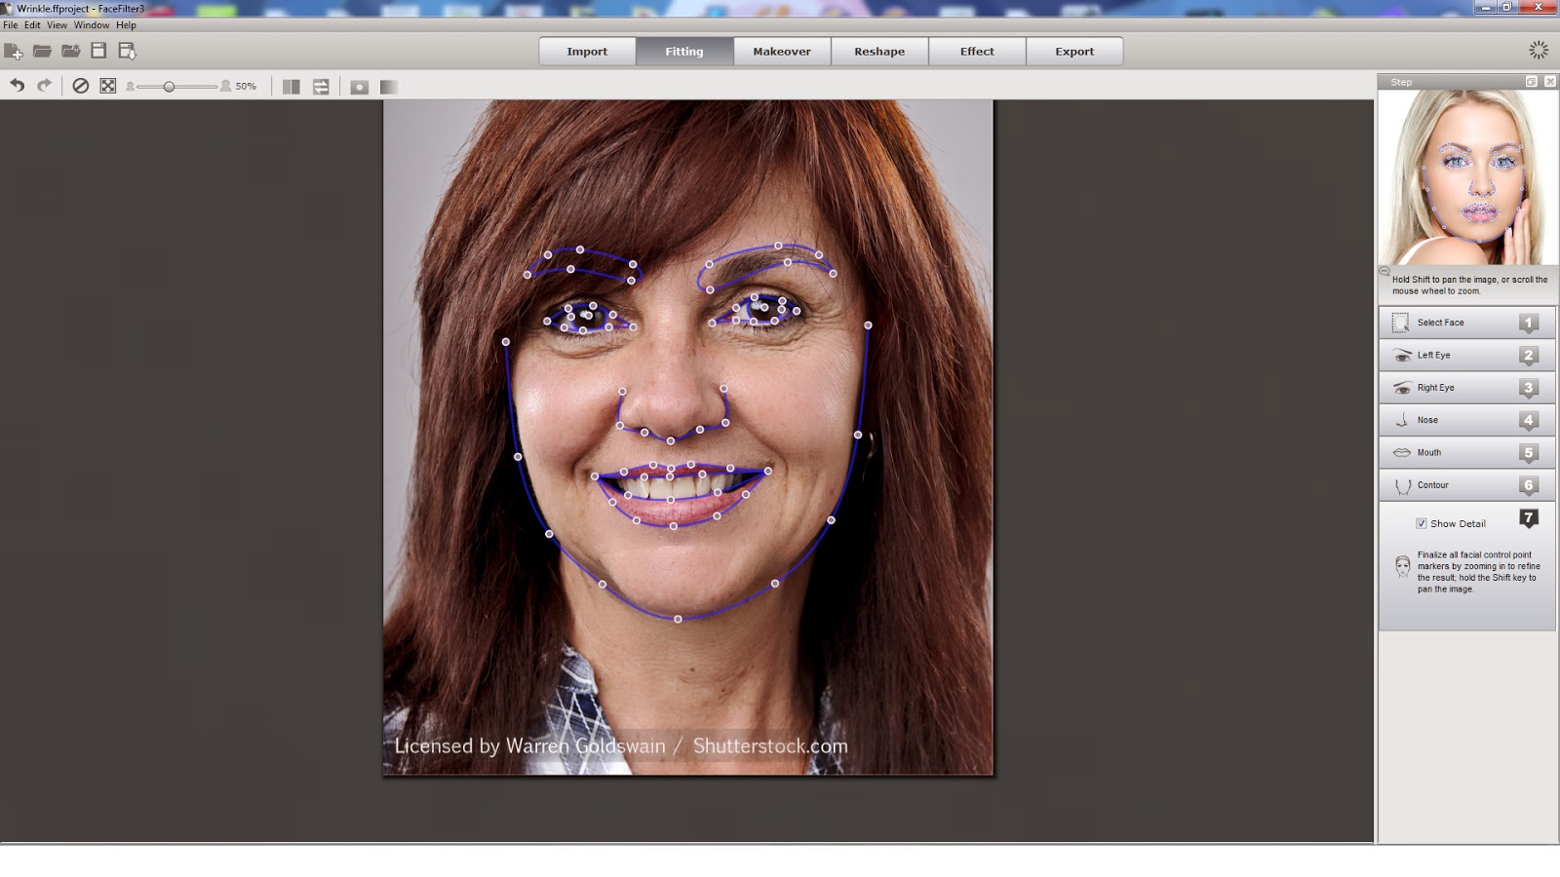Image resolution: width=1560 pixels, height=877 pixels.
Task: Click the chin contour control point
Action: tap(679, 618)
